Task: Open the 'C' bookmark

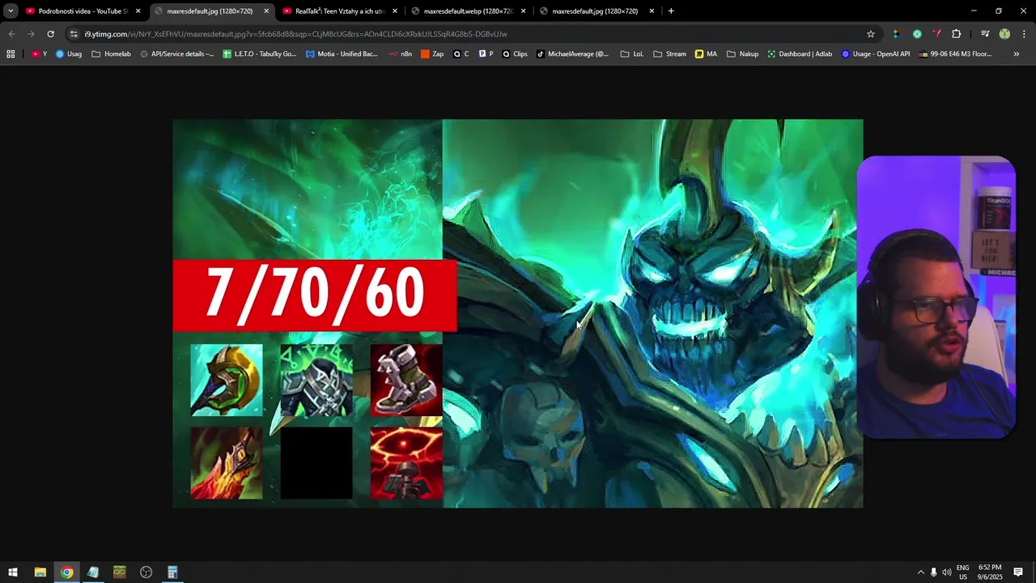Action: point(461,54)
